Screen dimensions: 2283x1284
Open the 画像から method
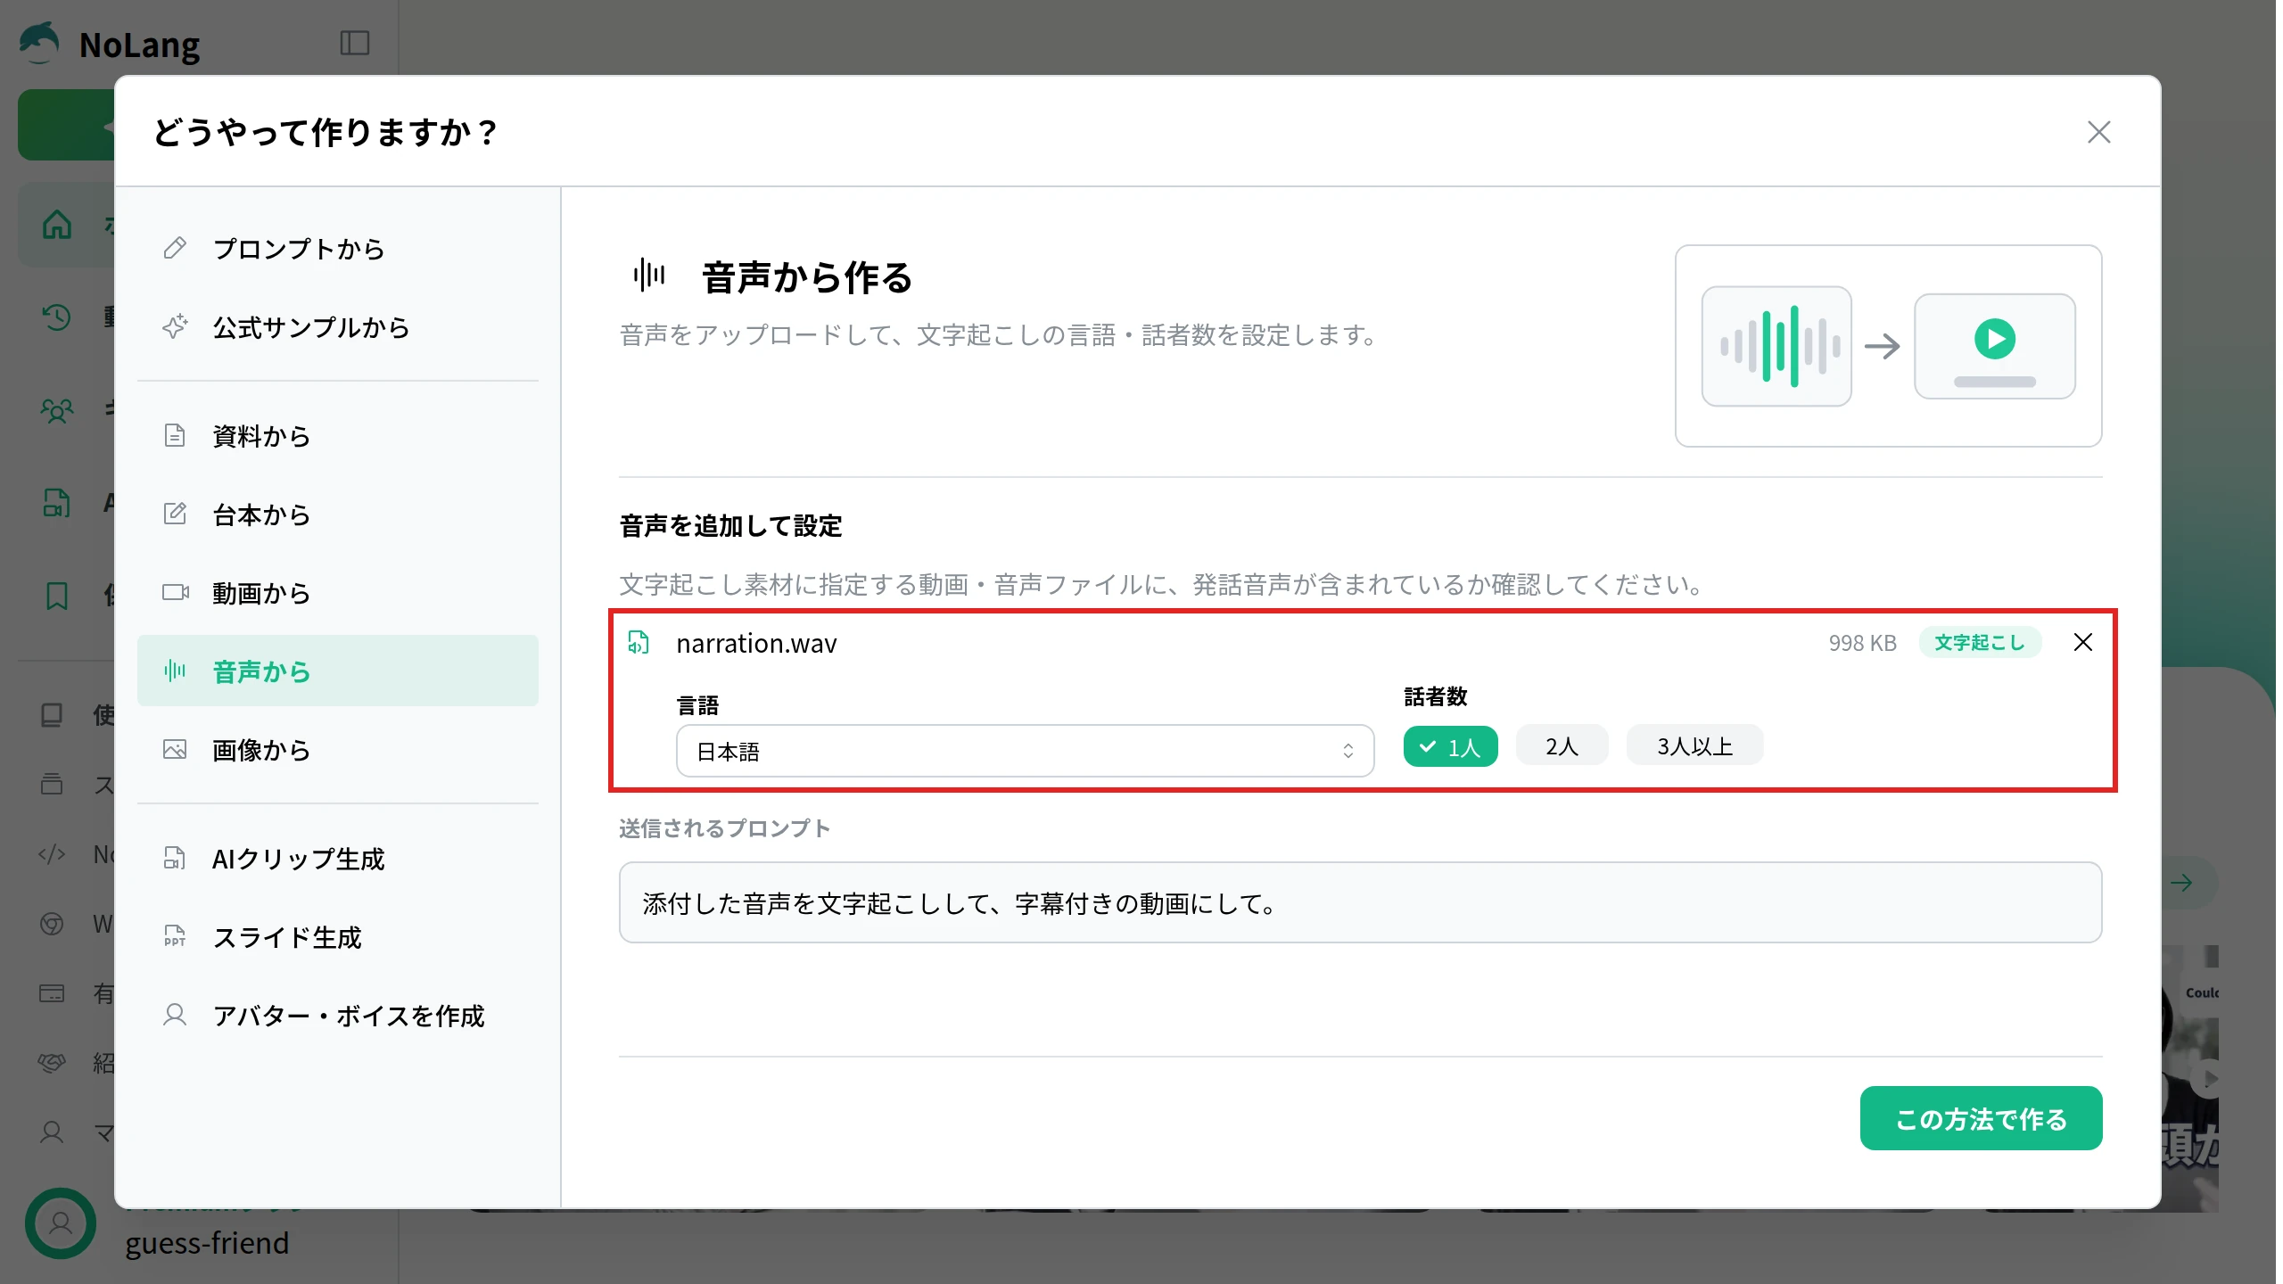pyautogui.click(x=337, y=749)
